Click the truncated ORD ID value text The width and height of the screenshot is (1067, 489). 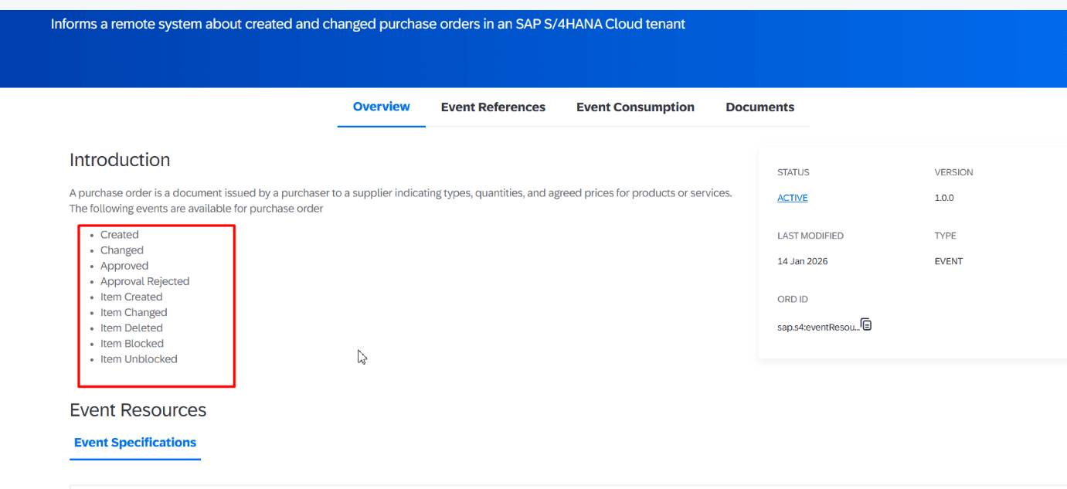point(817,327)
